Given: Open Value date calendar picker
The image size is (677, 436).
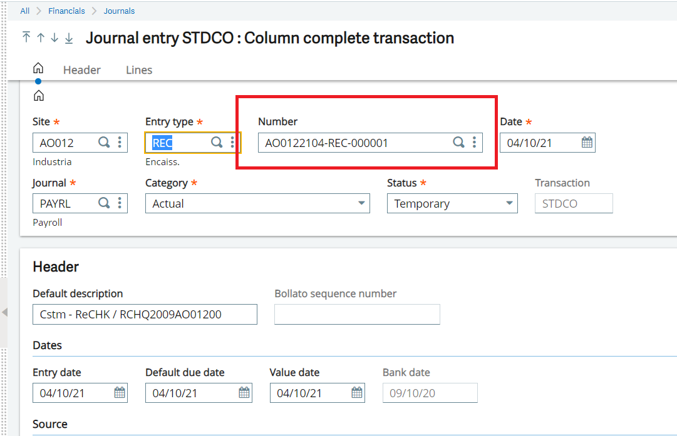Looking at the screenshot, I should [356, 392].
